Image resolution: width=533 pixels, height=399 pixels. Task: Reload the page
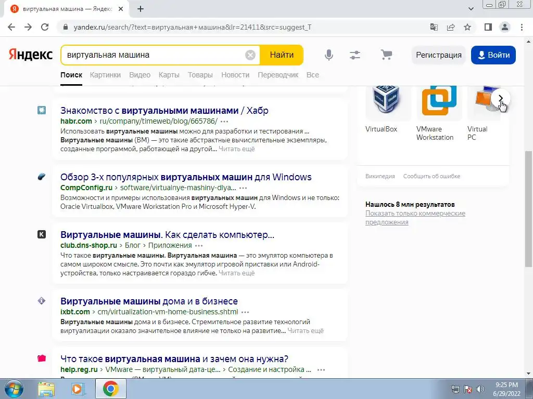point(45,27)
